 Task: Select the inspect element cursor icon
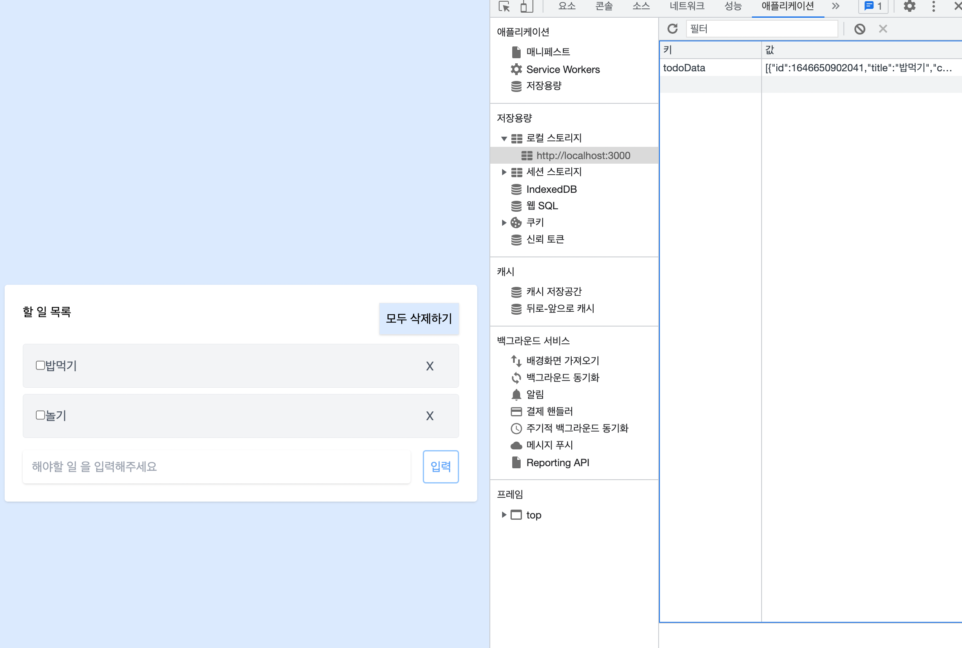pos(504,6)
